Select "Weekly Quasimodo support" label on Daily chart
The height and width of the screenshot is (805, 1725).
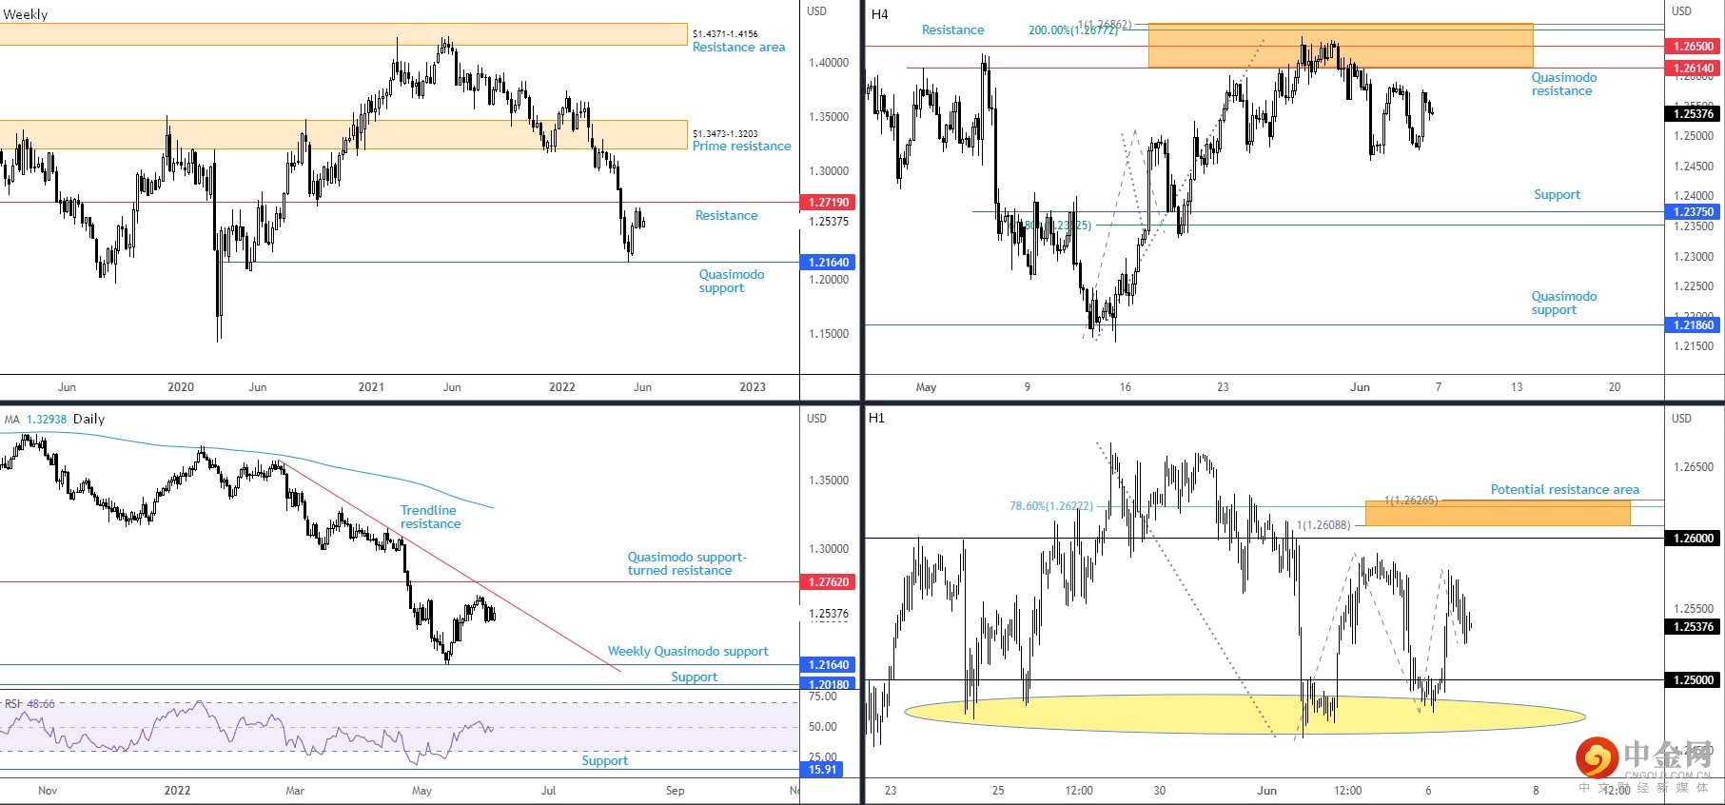tap(688, 652)
